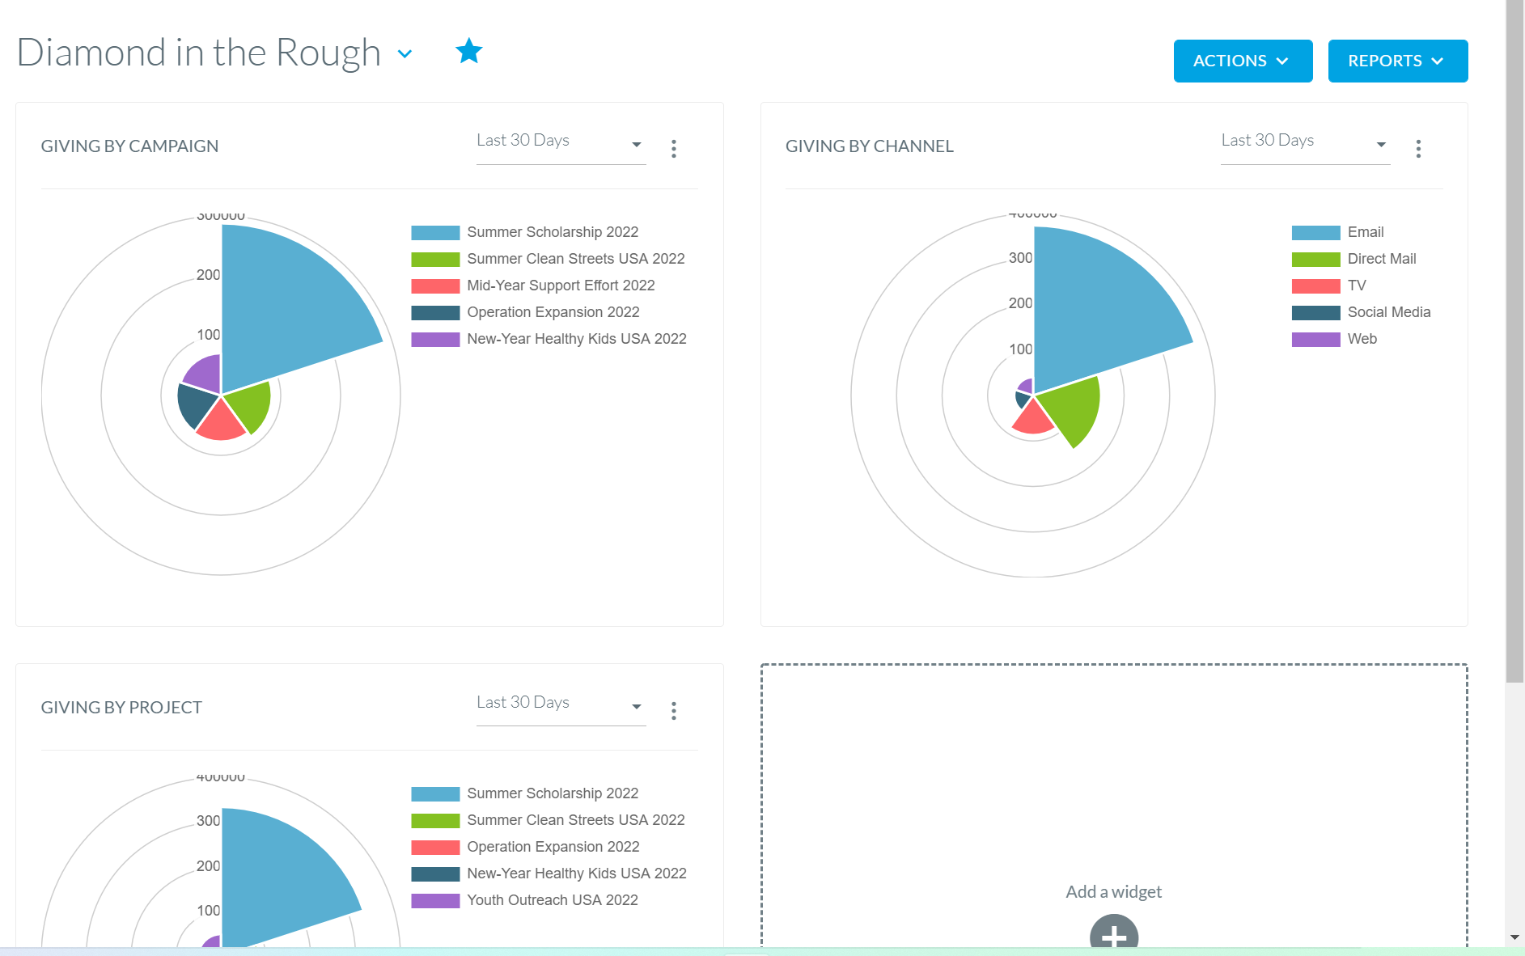This screenshot has width=1525, height=956.
Task: Click red Mid-Year Support slice in Campaign chart
Action: pyautogui.click(x=221, y=423)
